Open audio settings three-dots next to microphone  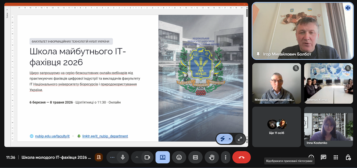pos(112,157)
